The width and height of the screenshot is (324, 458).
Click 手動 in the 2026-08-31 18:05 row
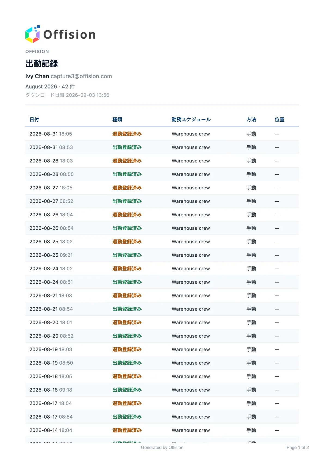point(251,134)
